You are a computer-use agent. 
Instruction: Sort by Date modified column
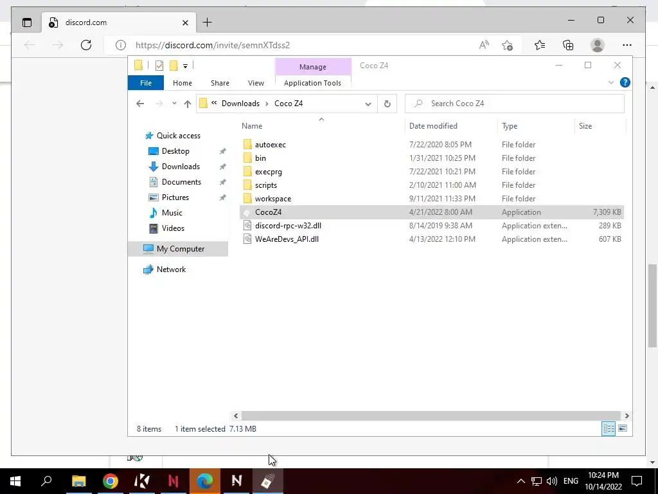(433, 126)
